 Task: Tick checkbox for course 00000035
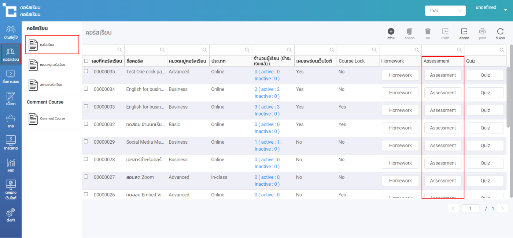(x=86, y=71)
